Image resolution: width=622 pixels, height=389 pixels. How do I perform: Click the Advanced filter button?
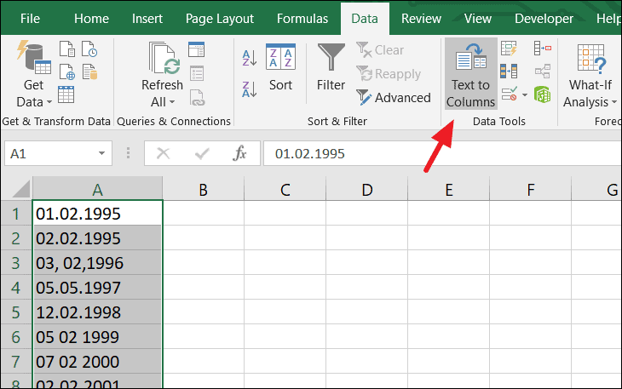click(394, 97)
